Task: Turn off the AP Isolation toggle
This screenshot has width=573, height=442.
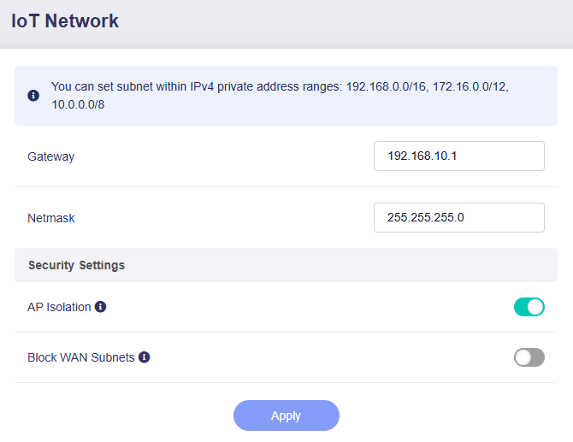Action: click(529, 307)
